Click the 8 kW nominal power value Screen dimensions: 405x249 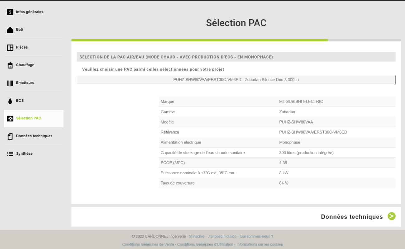coord(284,173)
